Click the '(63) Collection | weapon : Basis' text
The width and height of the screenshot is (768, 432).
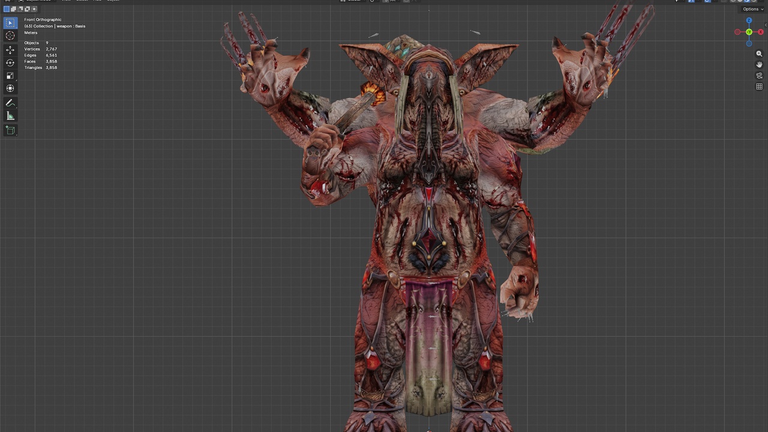click(x=55, y=26)
